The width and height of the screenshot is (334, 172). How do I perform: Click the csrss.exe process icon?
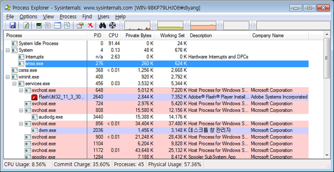14,70
